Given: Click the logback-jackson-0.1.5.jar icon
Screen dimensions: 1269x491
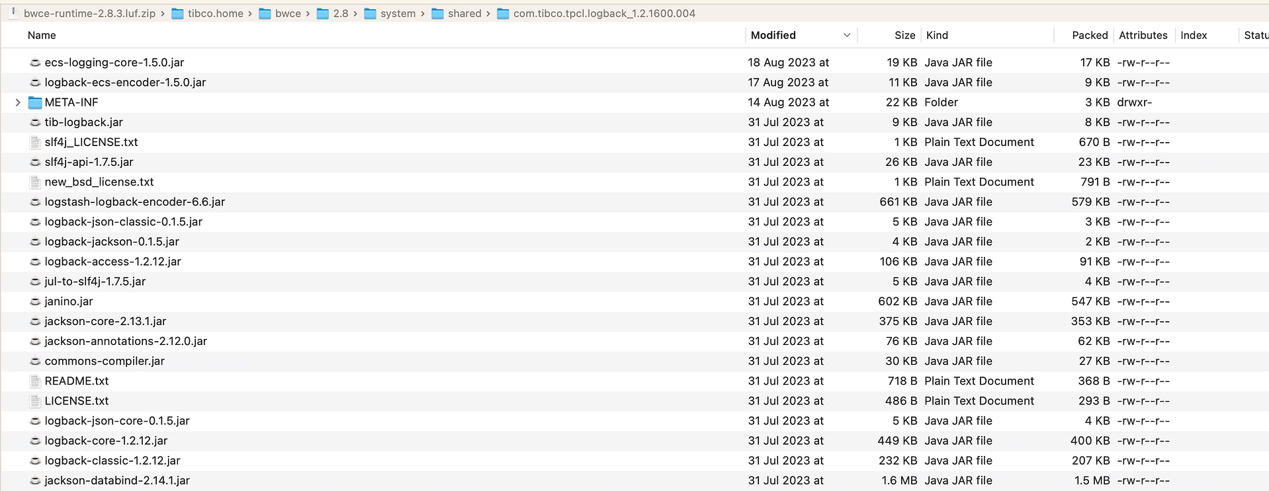Looking at the screenshot, I should pyautogui.click(x=35, y=242).
